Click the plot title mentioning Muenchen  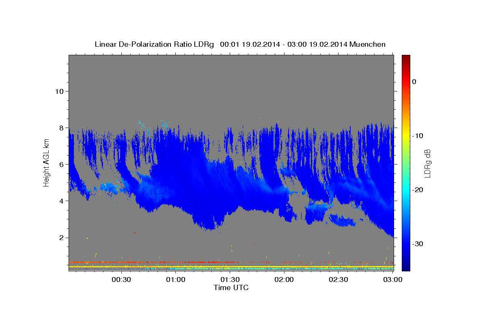coord(240,44)
